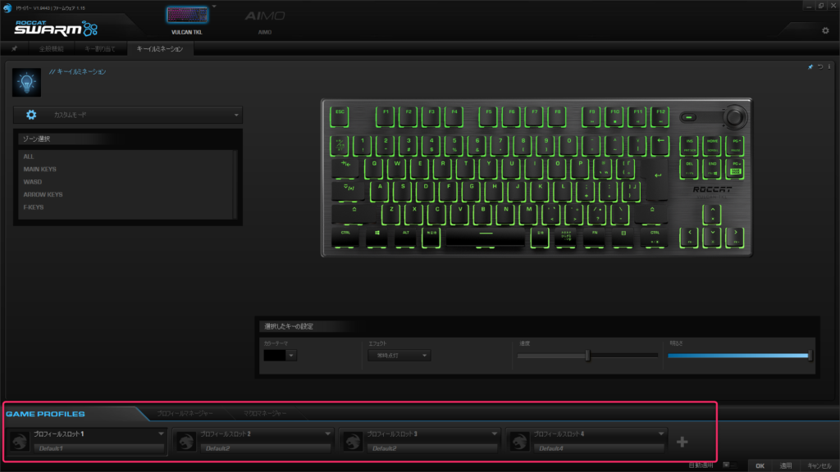
Task: Click the undo arrow in the panel corner
Action: (x=820, y=67)
